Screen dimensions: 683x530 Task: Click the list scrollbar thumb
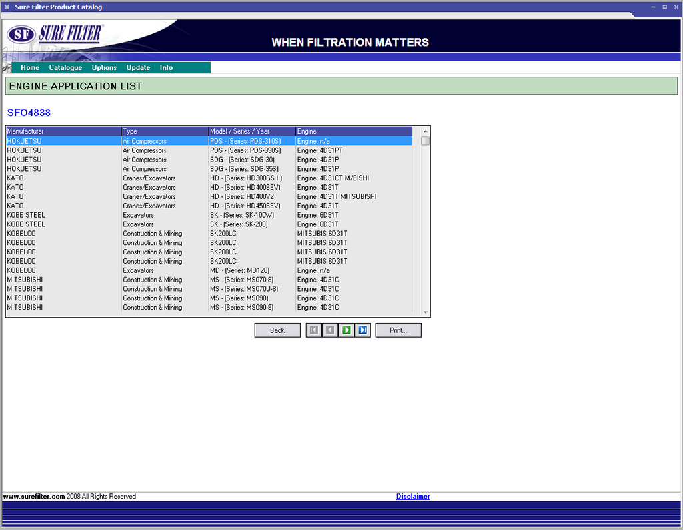[425, 141]
